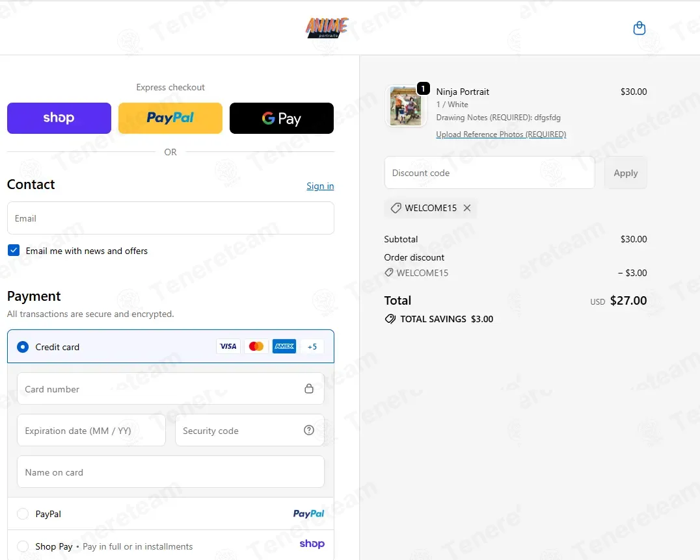Select PayPal payment radio button
This screenshot has height=560, width=700.
[23, 514]
